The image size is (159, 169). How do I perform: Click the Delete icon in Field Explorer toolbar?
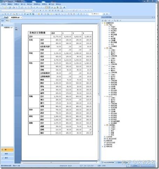click(x=120, y=21)
